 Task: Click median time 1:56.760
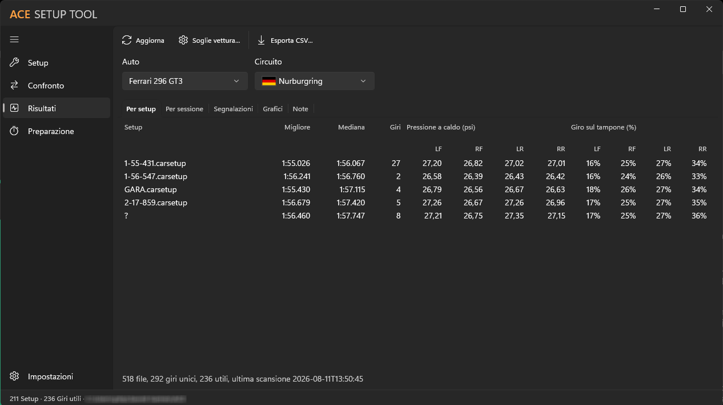351,176
